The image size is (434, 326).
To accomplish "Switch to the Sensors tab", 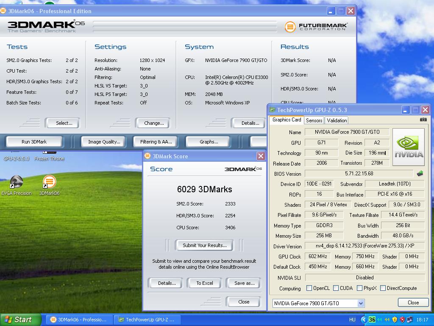I will tap(314, 120).
